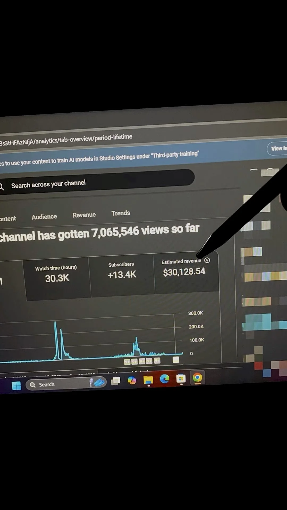
Task: Click the tallest peak on the chart
Action: (x=55, y=323)
